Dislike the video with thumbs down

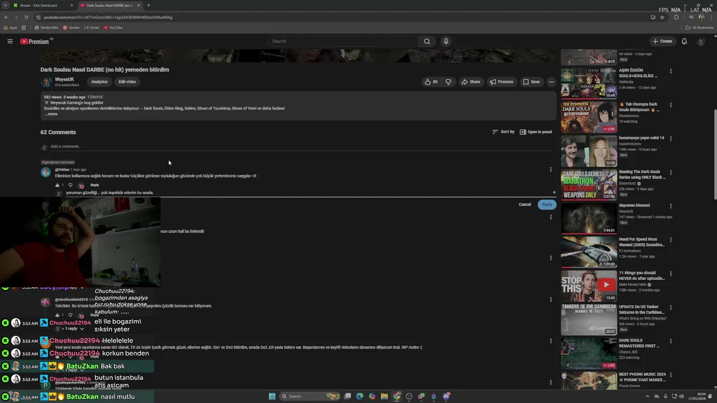pos(448,82)
